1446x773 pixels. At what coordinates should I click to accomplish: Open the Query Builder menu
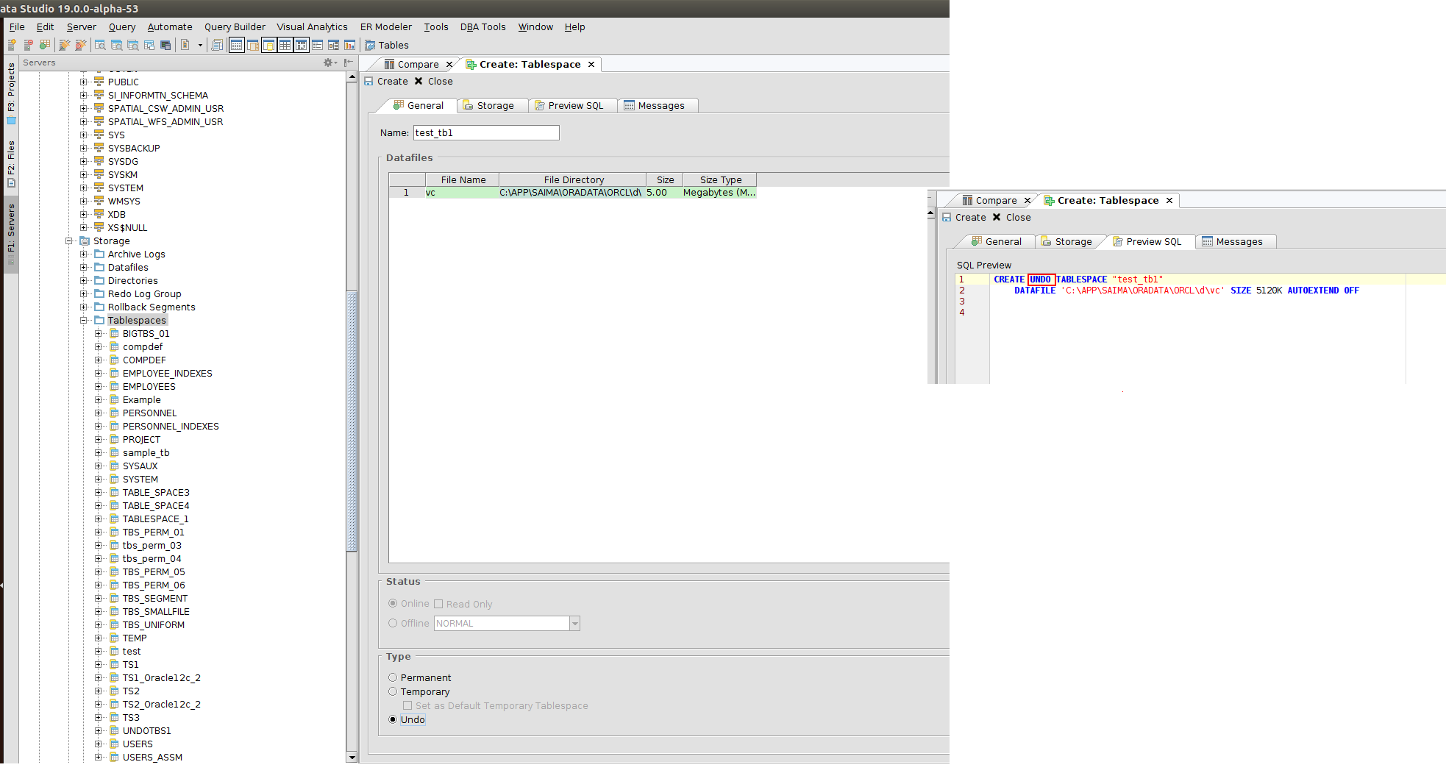click(x=235, y=27)
